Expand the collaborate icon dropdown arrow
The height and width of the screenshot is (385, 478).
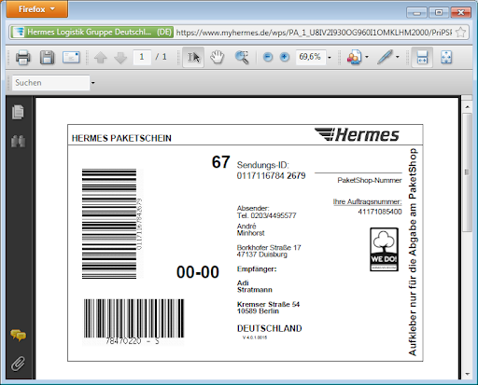[367, 57]
